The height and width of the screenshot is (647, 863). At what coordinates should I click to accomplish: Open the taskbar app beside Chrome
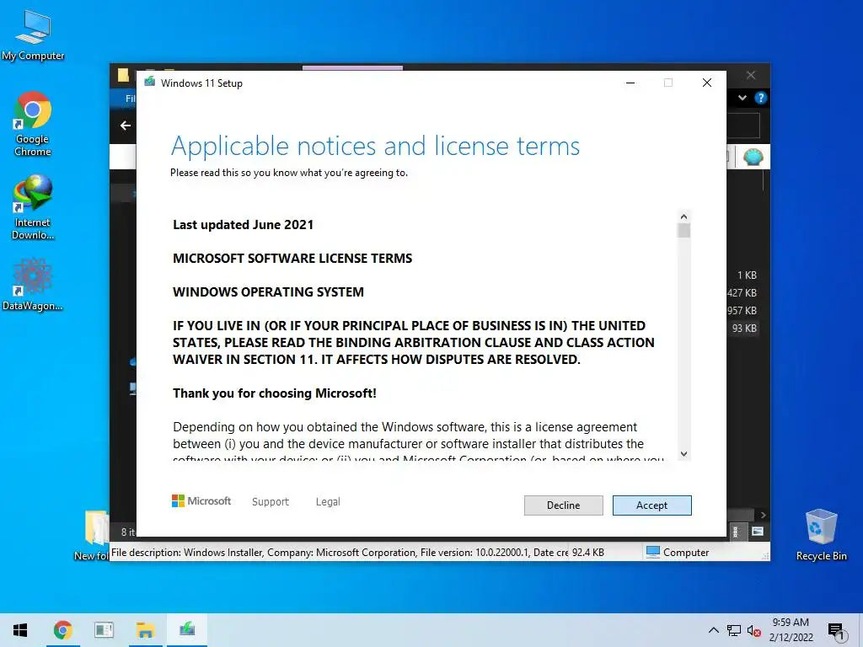point(104,630)
